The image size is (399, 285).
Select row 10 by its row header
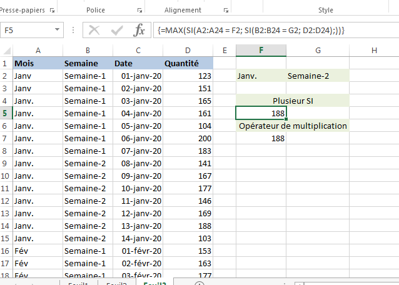pos(6,176)
